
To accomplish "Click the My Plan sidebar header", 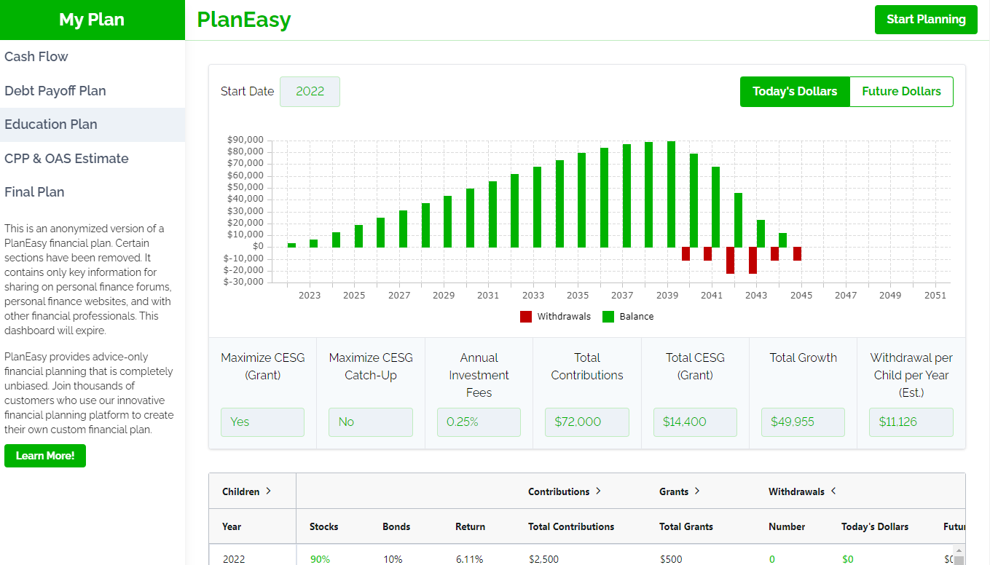I will click(x=92, y=20).
